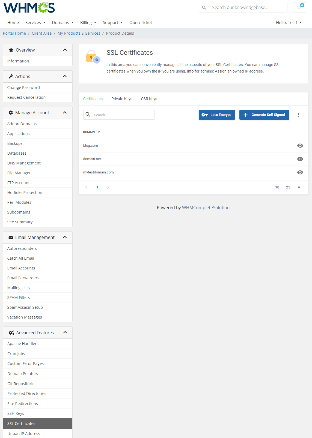This screenshot has width=312, height=438.
Task: Click the Manage Account gear icon
Action: pyautogui.click(x=11, y=113)
